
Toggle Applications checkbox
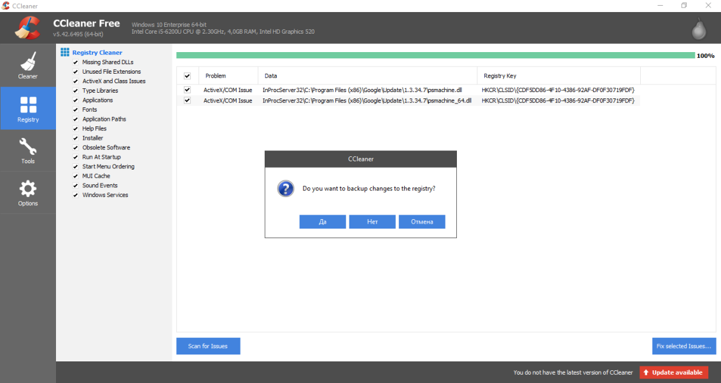coord(76,100)
